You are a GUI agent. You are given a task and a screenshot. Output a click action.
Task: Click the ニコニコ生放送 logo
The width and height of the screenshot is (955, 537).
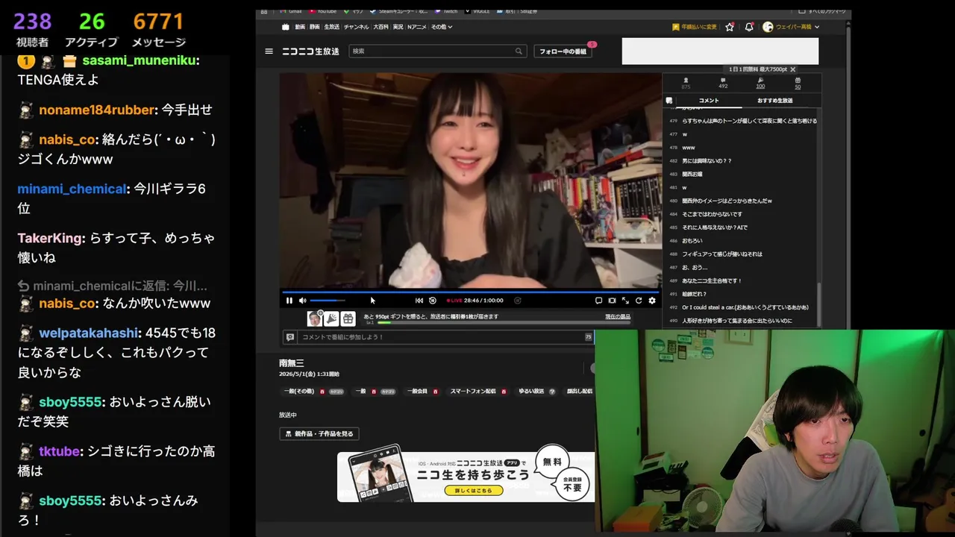point(310,51)
